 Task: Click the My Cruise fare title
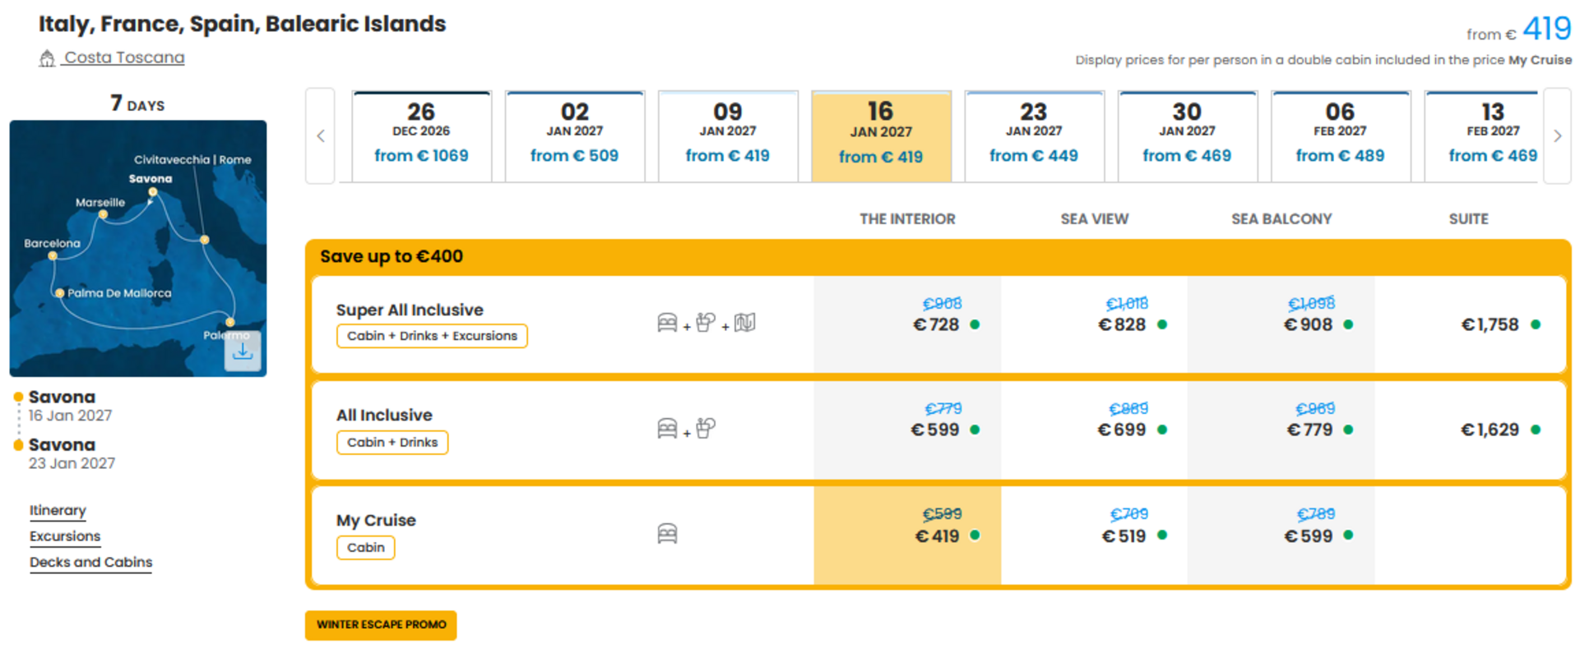click(376, 521)
